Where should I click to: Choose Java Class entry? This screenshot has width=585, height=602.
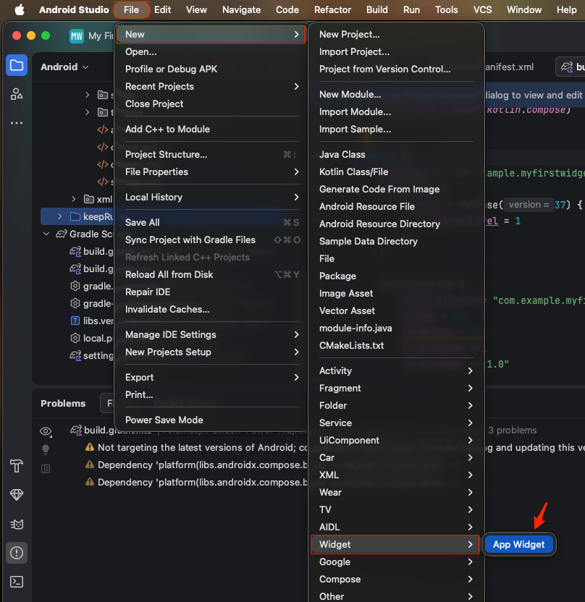pyautogui.click(x=395, y=154)
